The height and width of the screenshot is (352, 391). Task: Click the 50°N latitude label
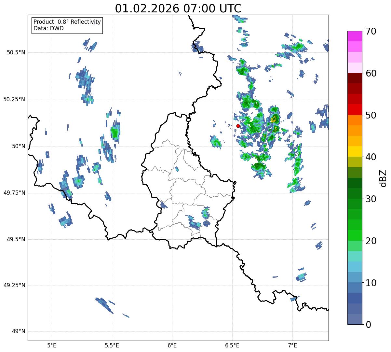click(x=18, y=146)
